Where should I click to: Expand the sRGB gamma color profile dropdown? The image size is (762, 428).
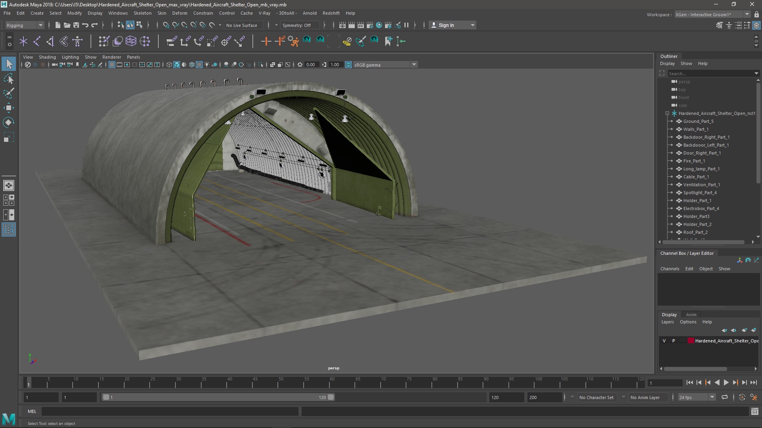coord(414,64)
